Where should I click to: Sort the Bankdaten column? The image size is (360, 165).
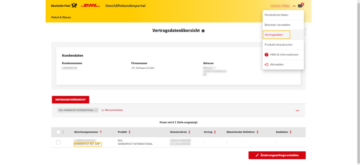click(x=290, y=132)
